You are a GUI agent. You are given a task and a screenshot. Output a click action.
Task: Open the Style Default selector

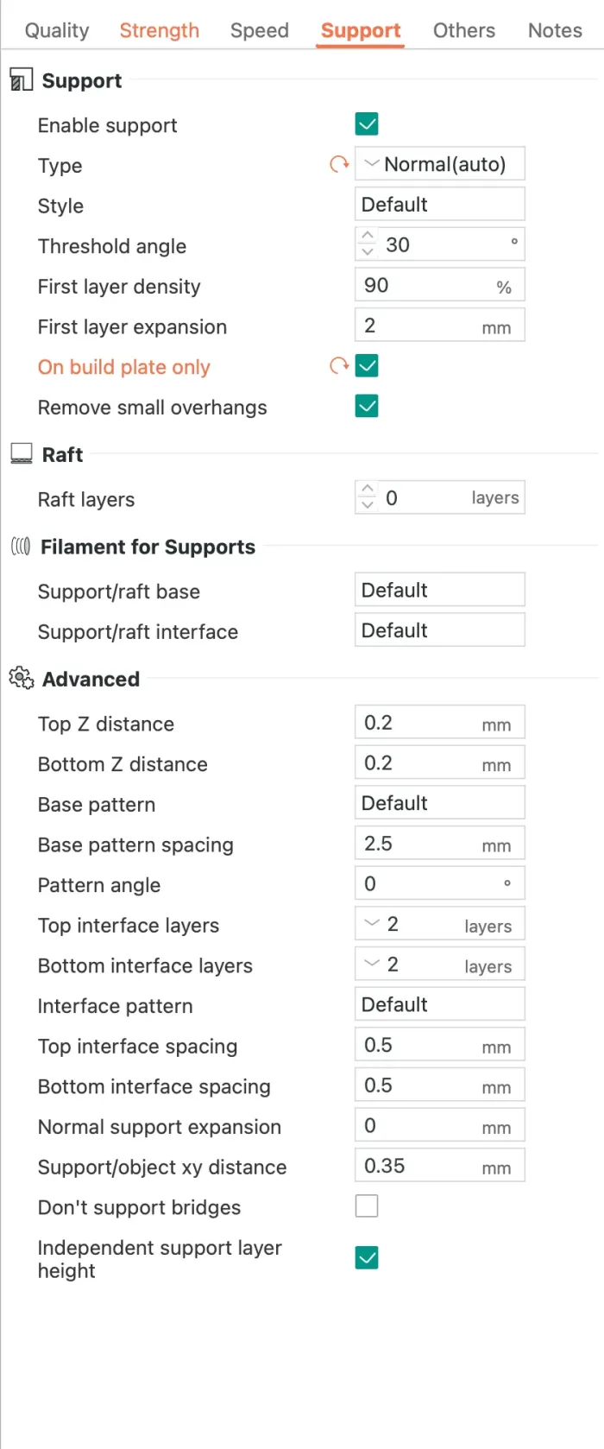[439, 205]
